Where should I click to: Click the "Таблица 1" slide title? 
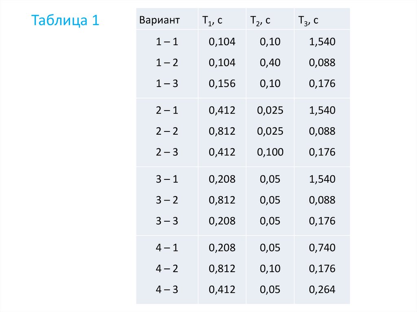pos(66,20)
